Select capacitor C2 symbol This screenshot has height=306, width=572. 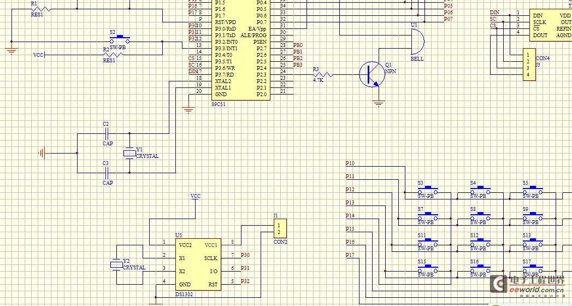[107, 133]
